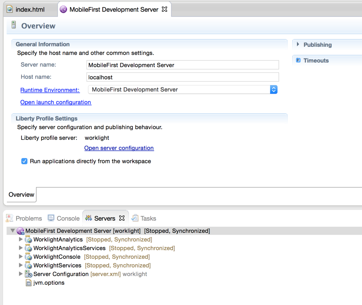Expand the Timeouts section
This screenshot has height=305, width=362.
[x=298, y=60]
